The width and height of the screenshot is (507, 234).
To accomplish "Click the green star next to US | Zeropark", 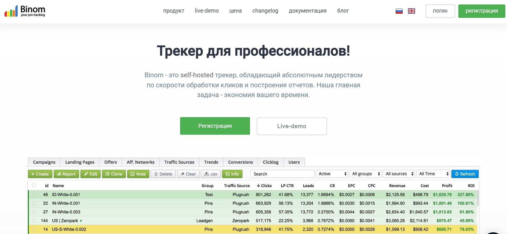I will (x=81, y=221).
